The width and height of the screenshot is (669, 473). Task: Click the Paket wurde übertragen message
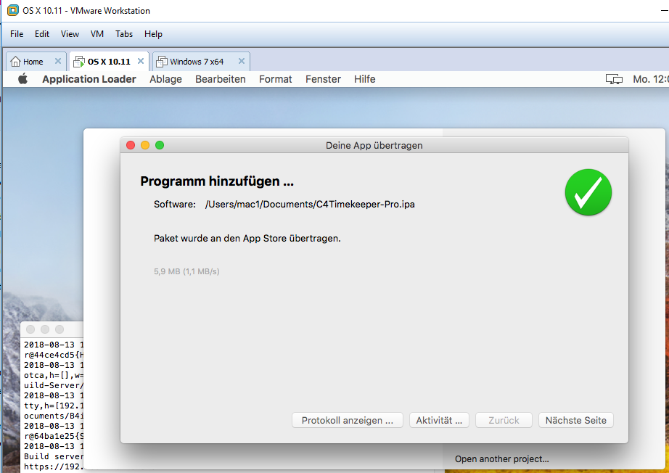(247, 239)
